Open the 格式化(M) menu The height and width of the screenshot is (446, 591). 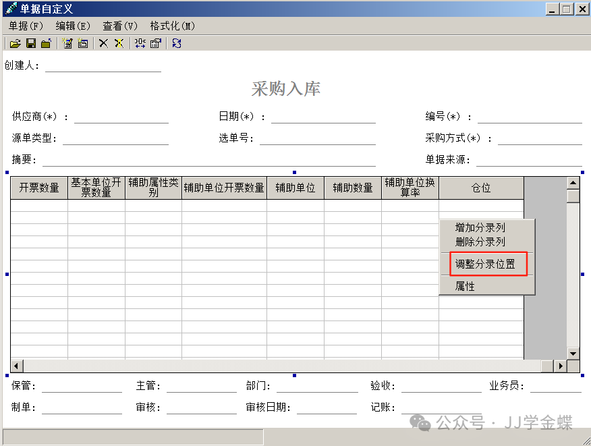coord(172,26)
